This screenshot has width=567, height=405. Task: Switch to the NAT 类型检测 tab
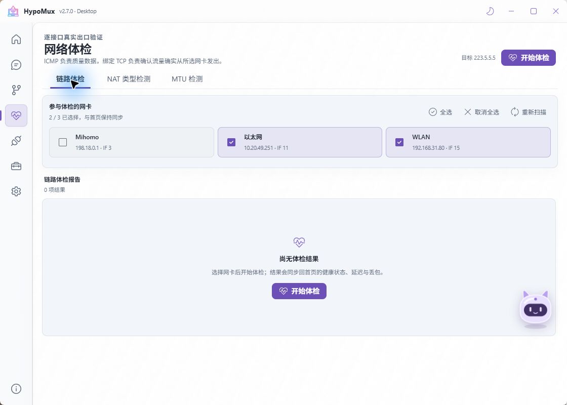click(129, 79)
